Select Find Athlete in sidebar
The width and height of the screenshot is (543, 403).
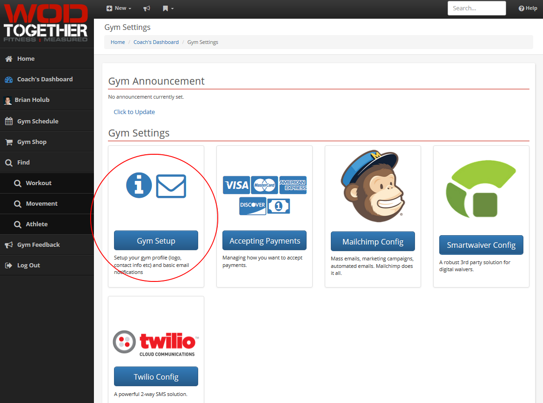point(36,224)
